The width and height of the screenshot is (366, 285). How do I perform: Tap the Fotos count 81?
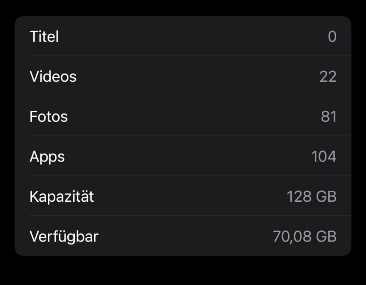(x=329, y=117)
